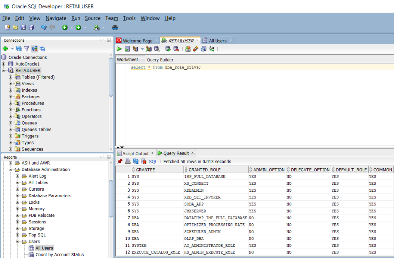This screenshot has width=394, height=258.
Task: Expand the Tables (Filtered) tree node
Action: [x=11, y=77]
